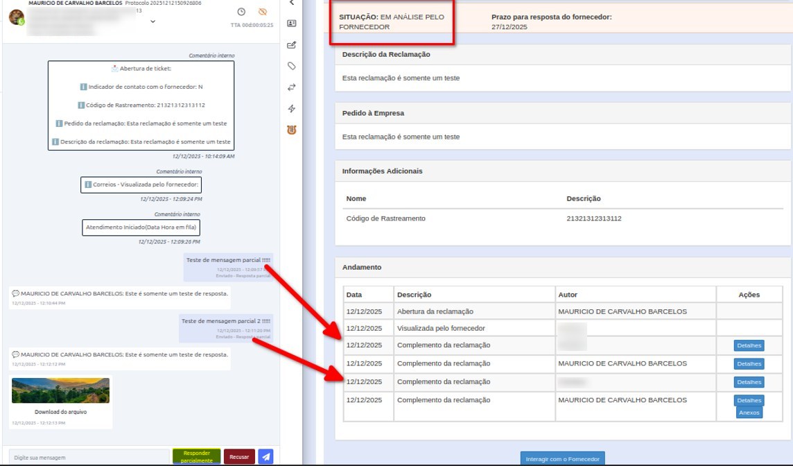Click the contact avatar photo in chat header
This screenshot has width=793, height=466.
pos(16,17)
